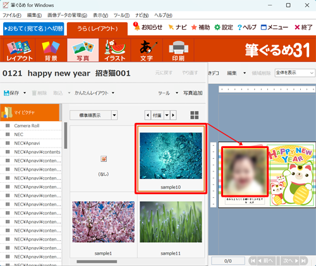
Task: Click 領域削除 in preview toolbar
Action: pyautogui.click(x=261, y=73)
